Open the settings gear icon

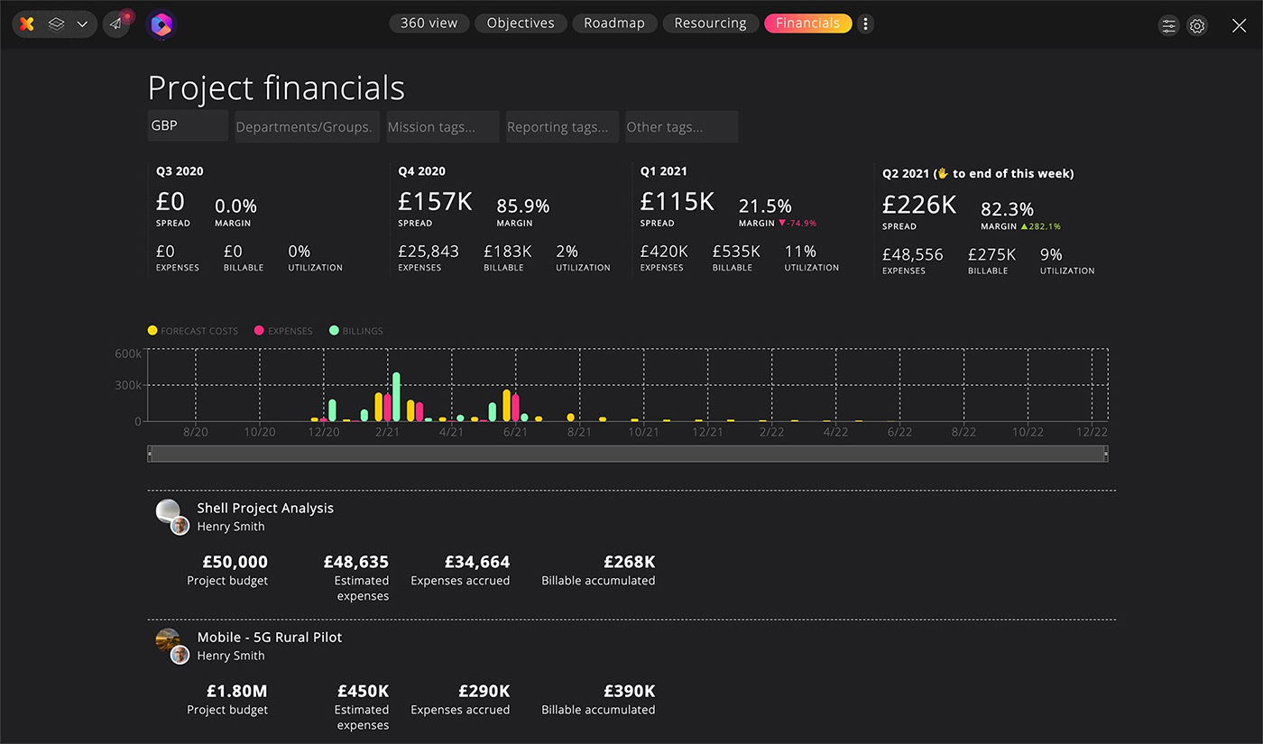pos(1197,26)
